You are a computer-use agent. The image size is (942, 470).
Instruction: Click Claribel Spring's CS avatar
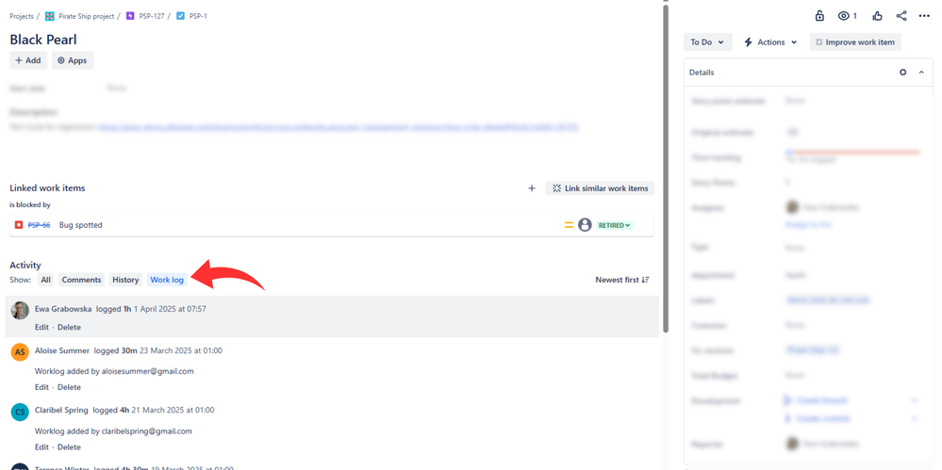[20, 412]
